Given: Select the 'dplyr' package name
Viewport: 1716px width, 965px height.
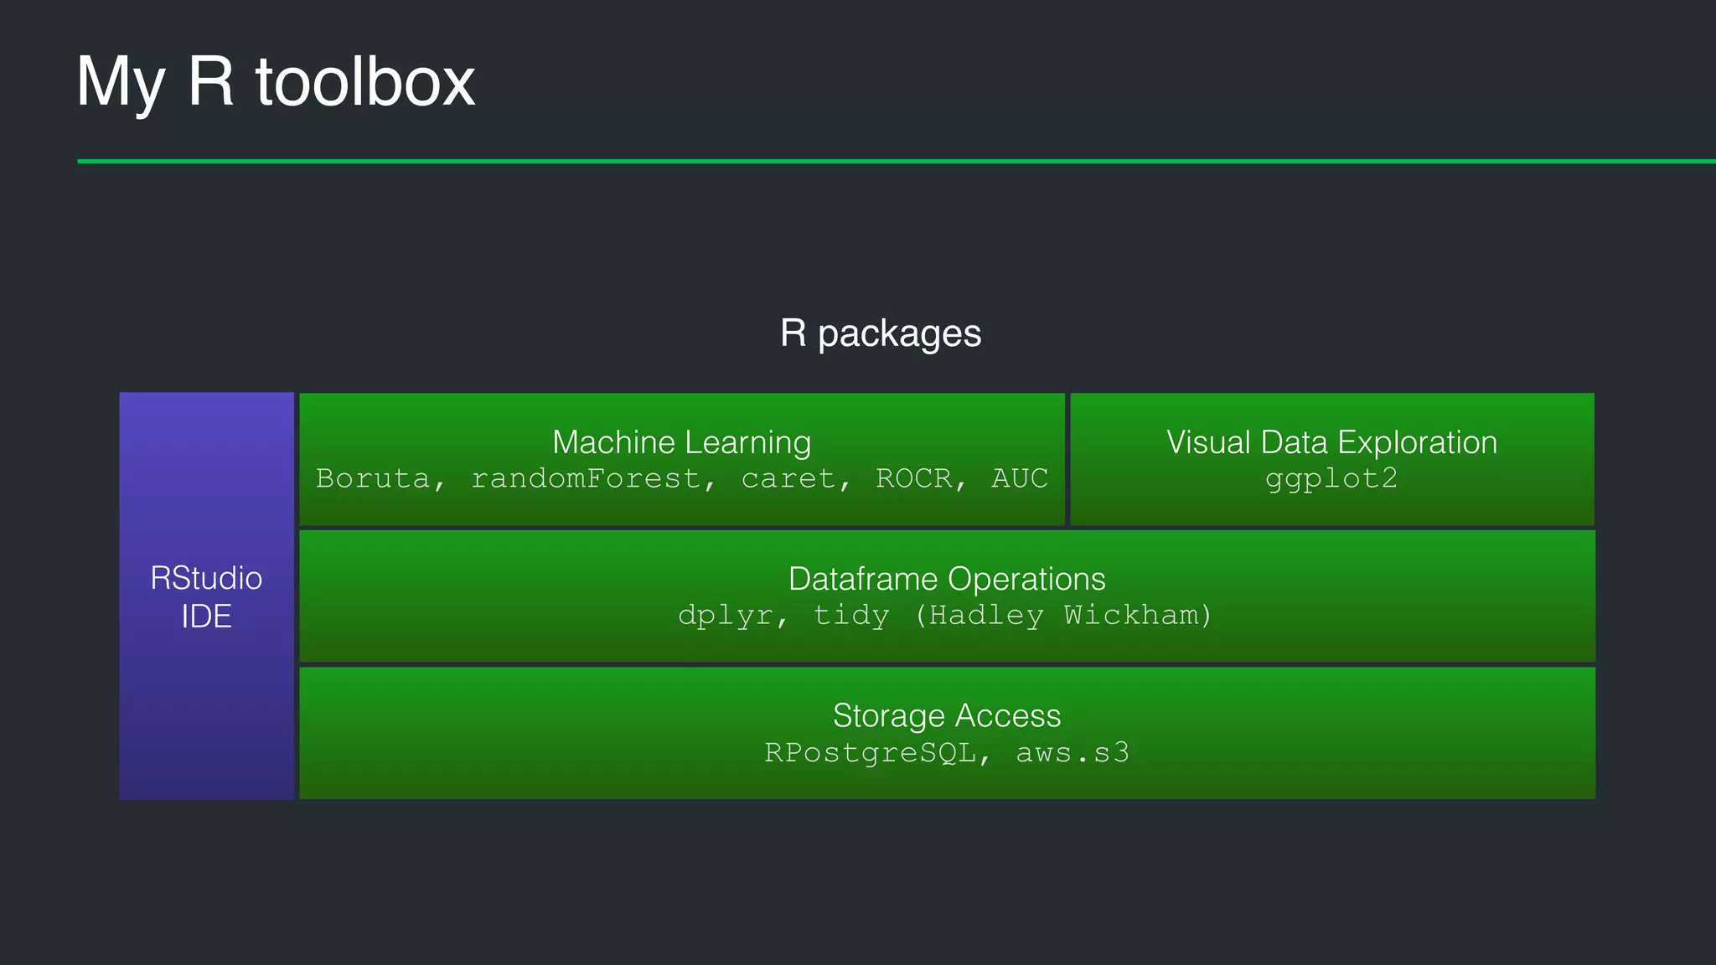Looking at the screenshot, I should click(x=725, y=616).
